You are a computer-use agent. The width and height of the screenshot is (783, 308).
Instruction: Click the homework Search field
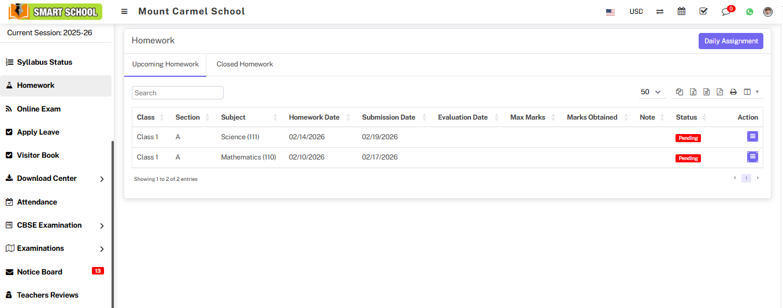(x=177, y=93)
